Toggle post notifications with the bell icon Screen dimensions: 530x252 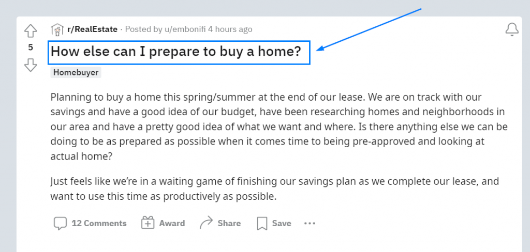512,29
